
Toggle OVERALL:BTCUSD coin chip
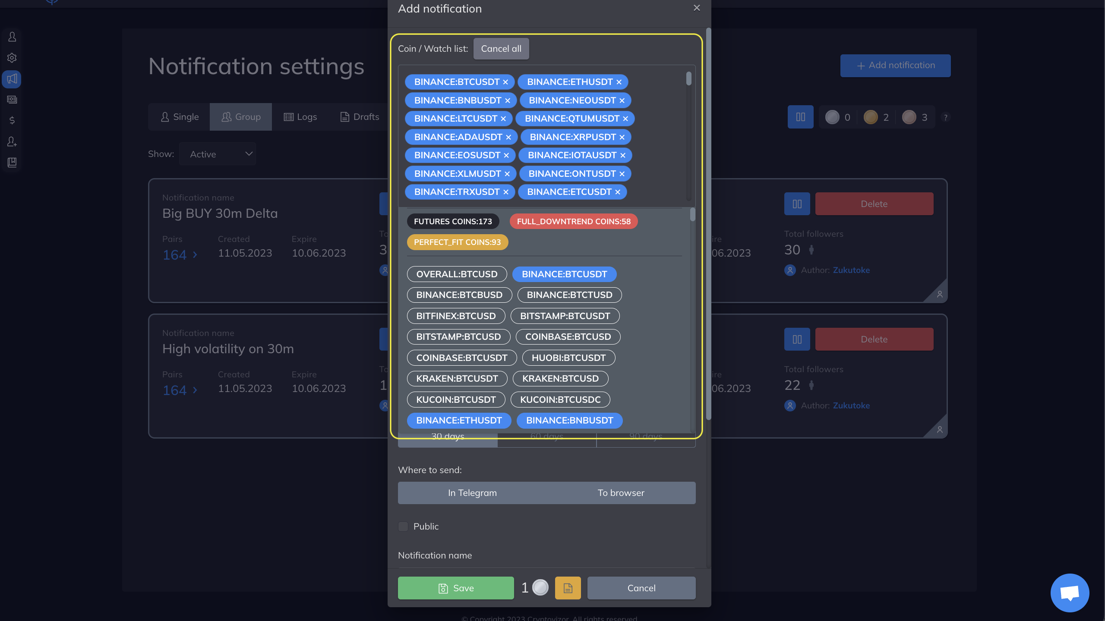pos(457,274)
